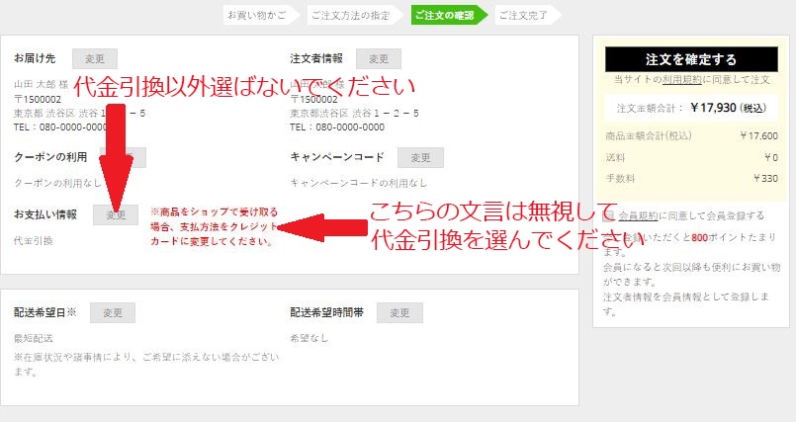Click the red credit card notice text

[x=215, y=226]
